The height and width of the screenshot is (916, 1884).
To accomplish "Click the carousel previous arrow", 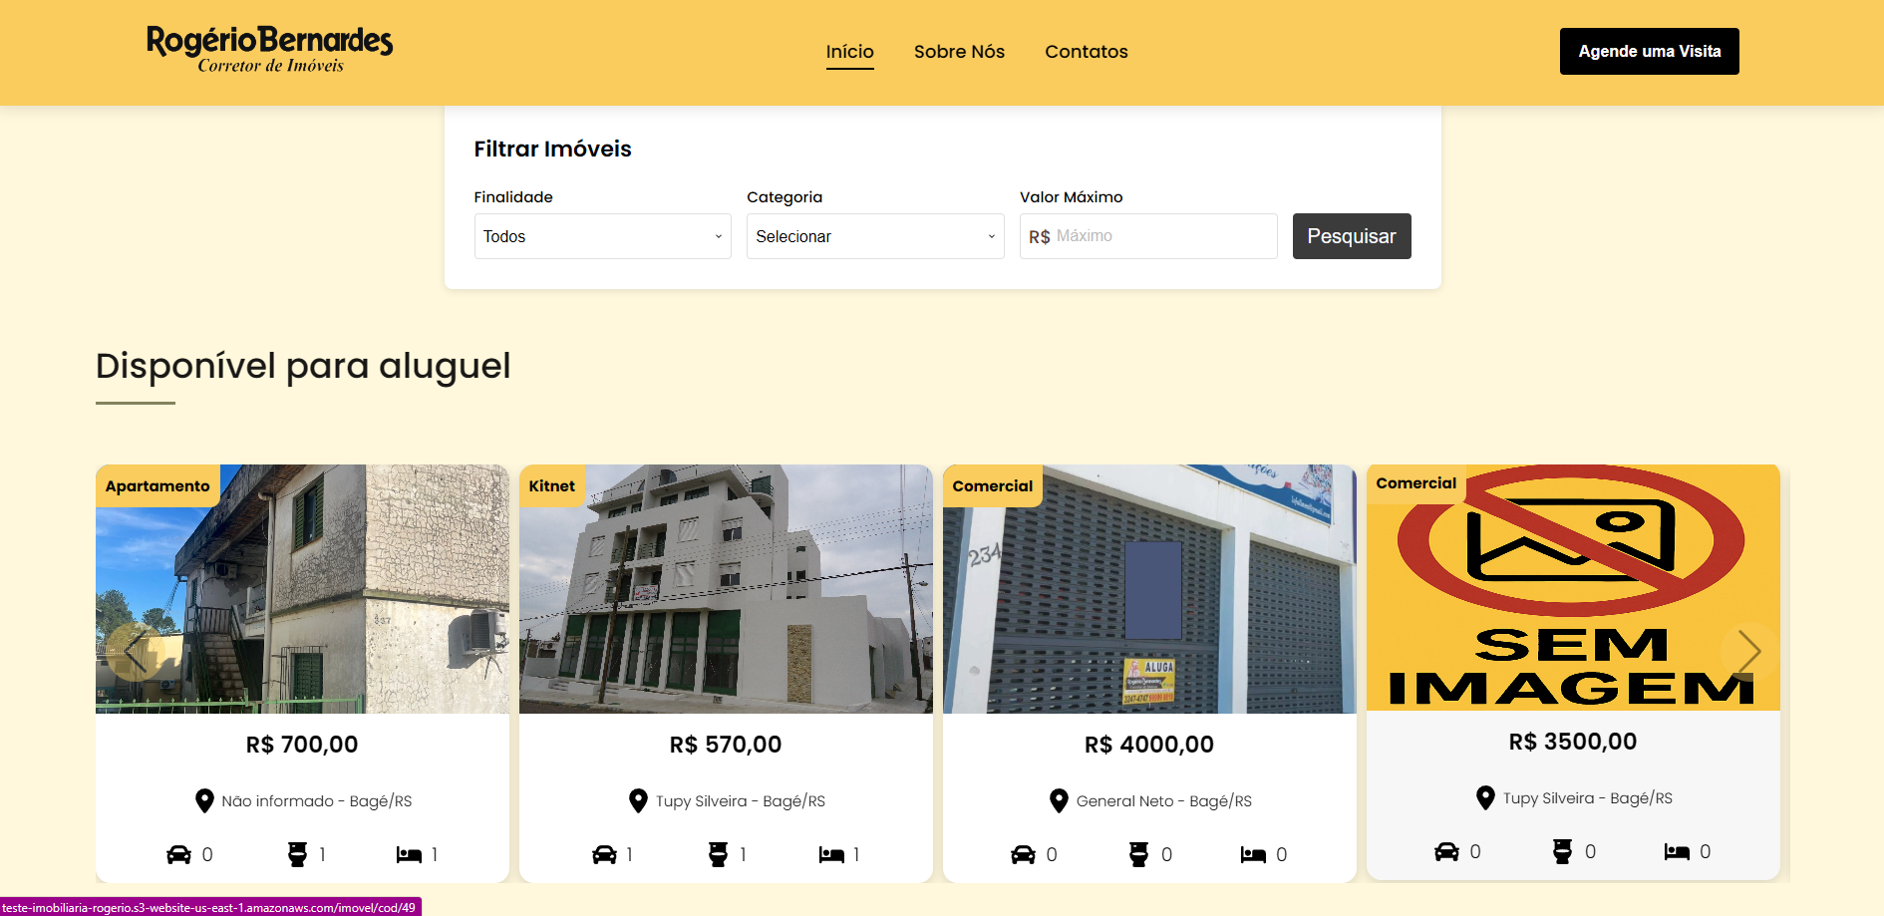I will click(136, 652).
